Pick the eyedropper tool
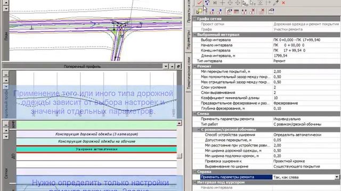 tap(276, 3)
